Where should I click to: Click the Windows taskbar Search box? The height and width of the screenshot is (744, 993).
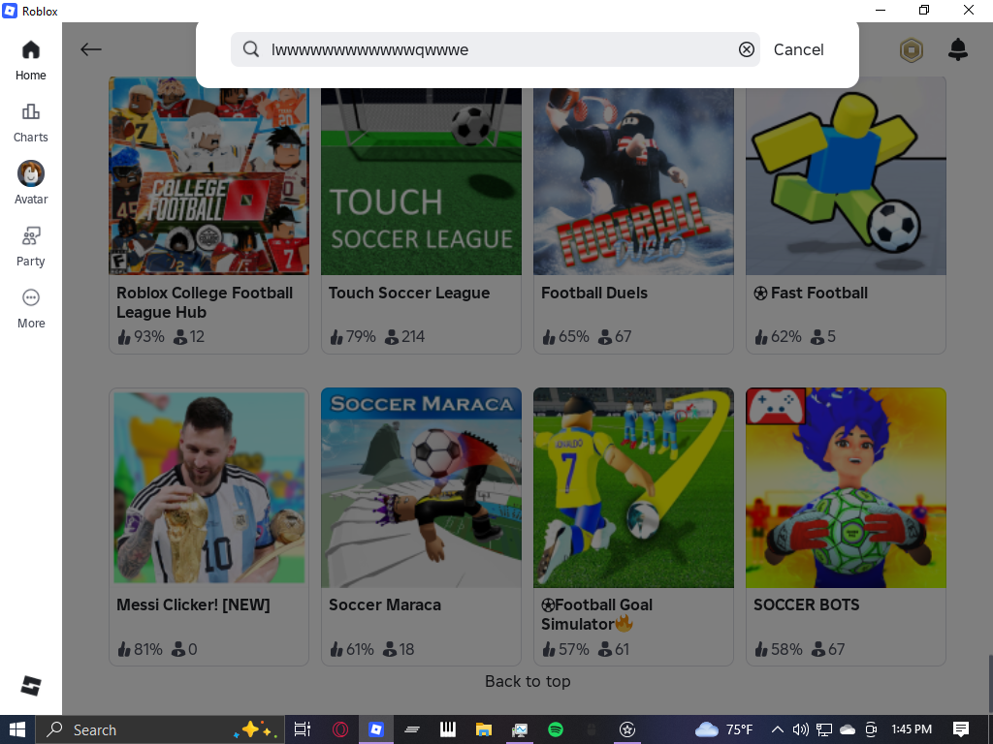[x=160, y=729]
